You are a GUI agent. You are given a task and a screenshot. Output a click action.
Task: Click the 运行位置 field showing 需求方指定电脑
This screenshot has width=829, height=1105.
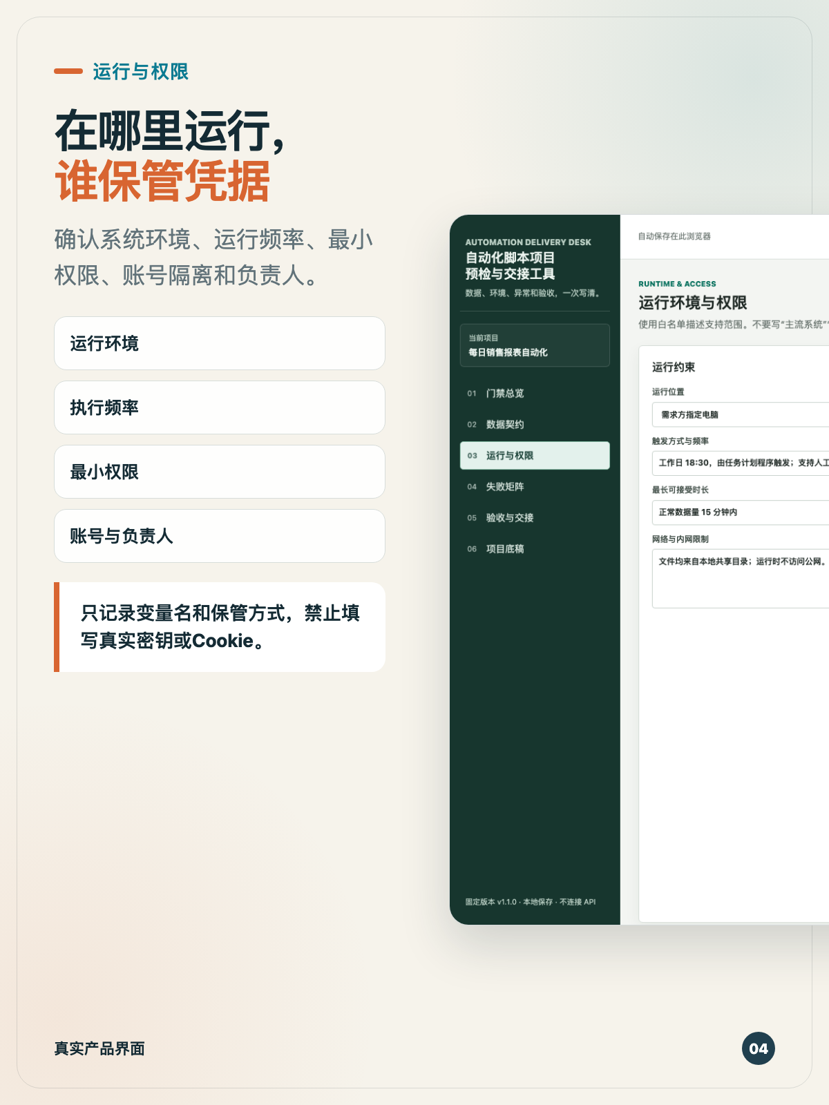point(741,414)
